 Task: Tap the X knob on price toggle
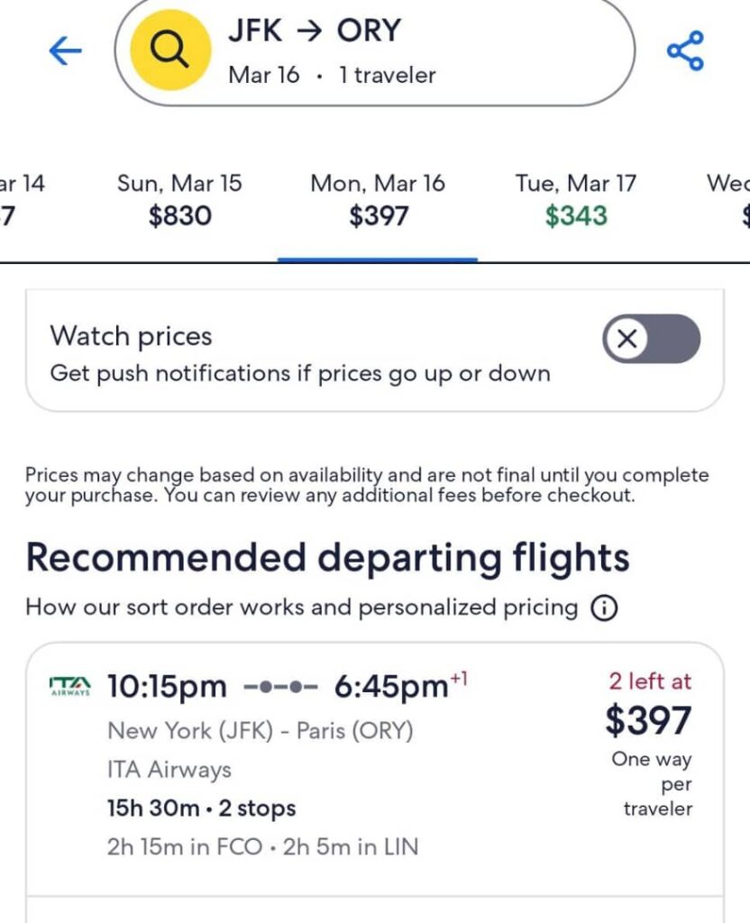pyautogui.click(x=628, y=339)
